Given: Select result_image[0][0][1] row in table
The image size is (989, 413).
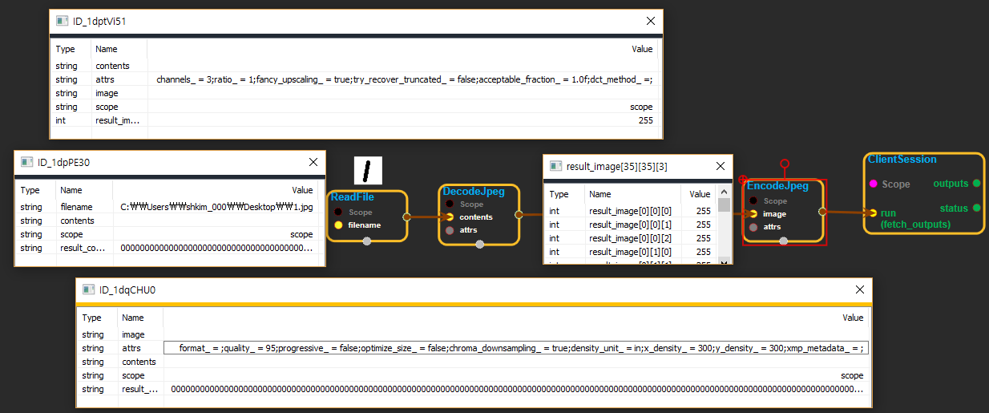Looking at the screenshot, I should [632, 225].
